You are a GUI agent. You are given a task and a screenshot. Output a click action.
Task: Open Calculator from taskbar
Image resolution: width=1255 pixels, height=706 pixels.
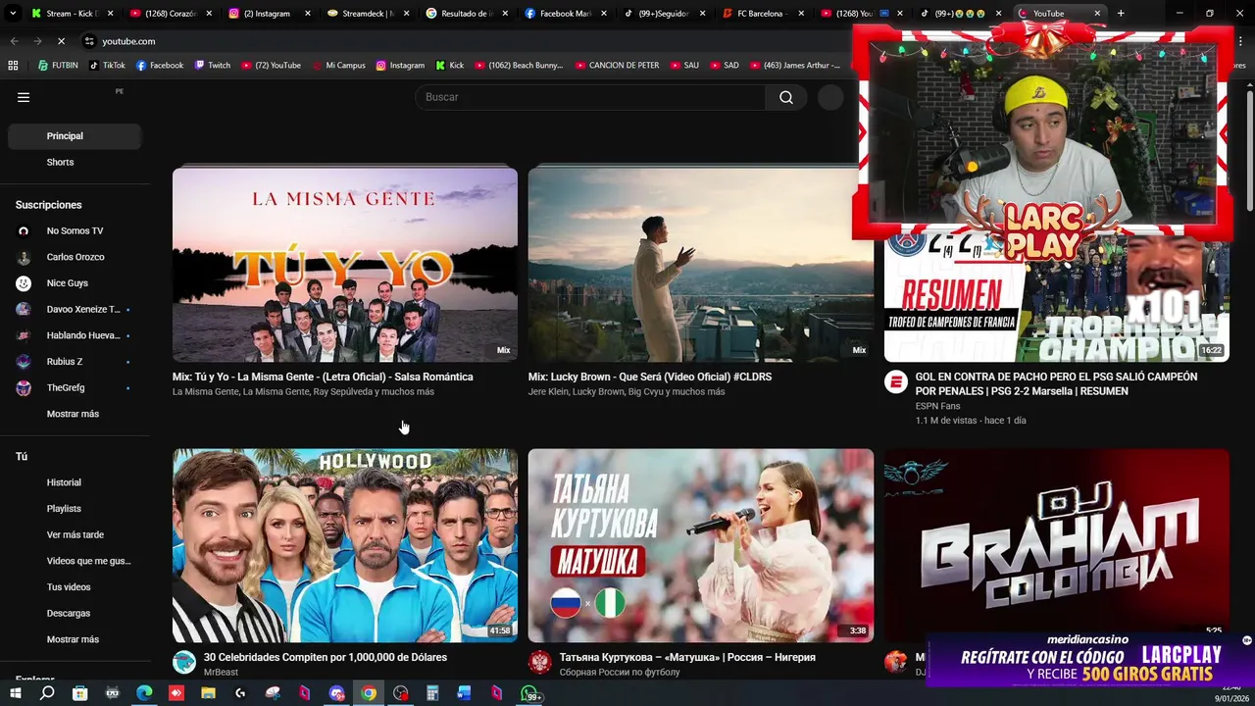coord(432,693)
